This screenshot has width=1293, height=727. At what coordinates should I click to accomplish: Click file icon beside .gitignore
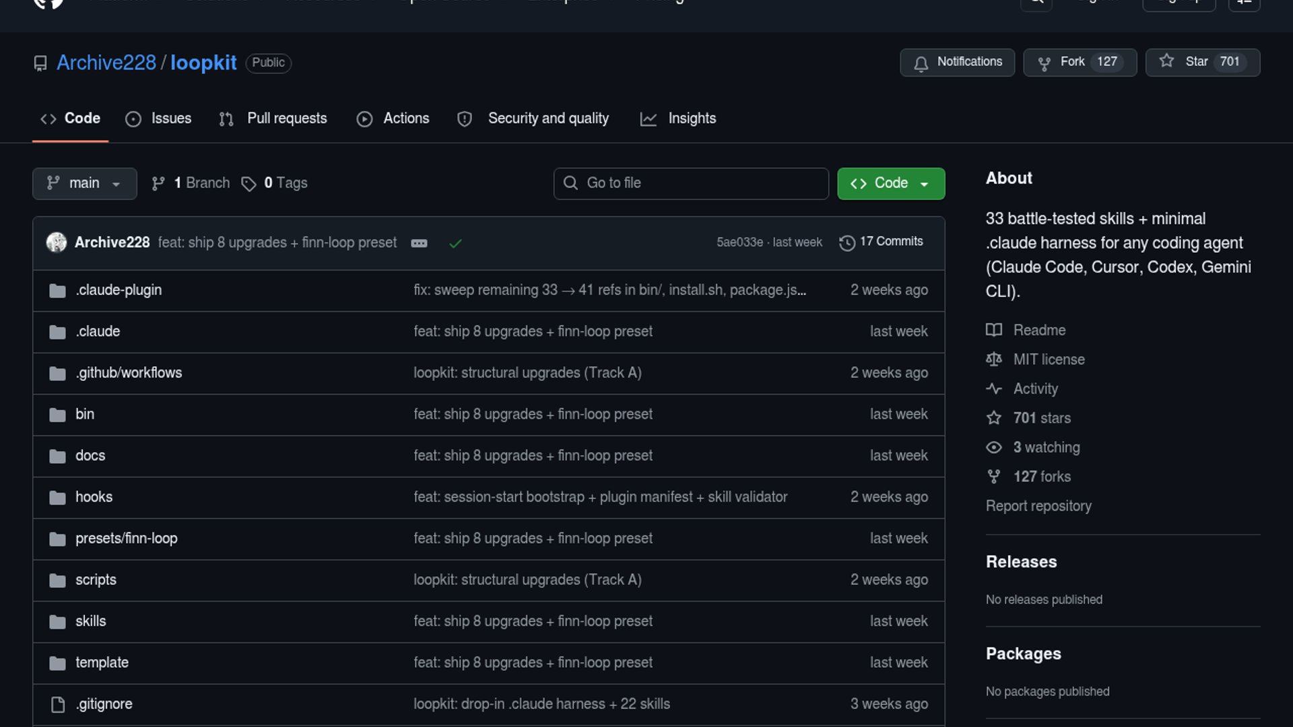(58, 705)
